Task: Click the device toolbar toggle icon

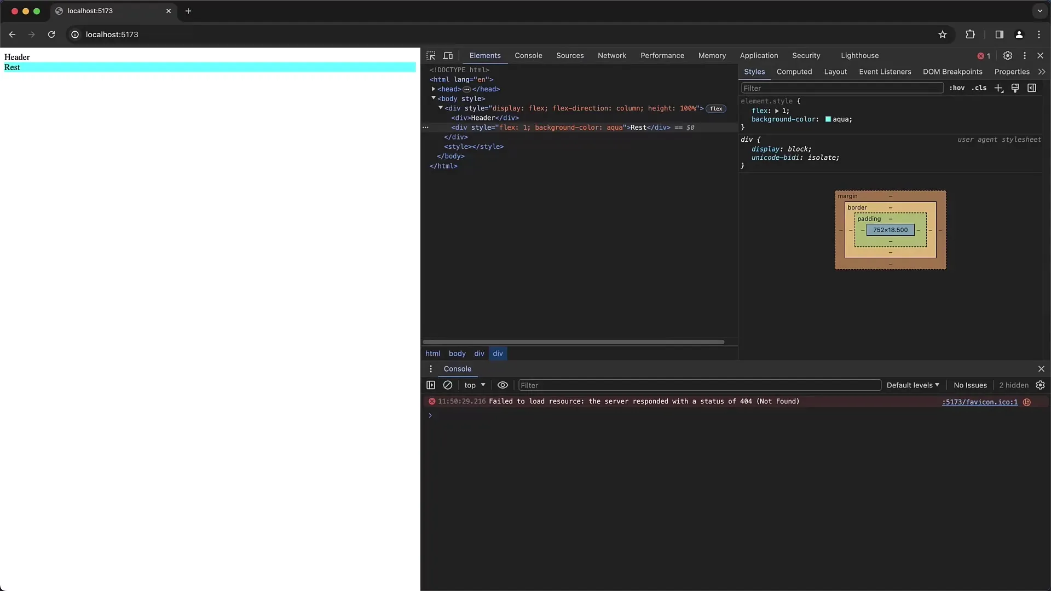Action: point(448,56)
